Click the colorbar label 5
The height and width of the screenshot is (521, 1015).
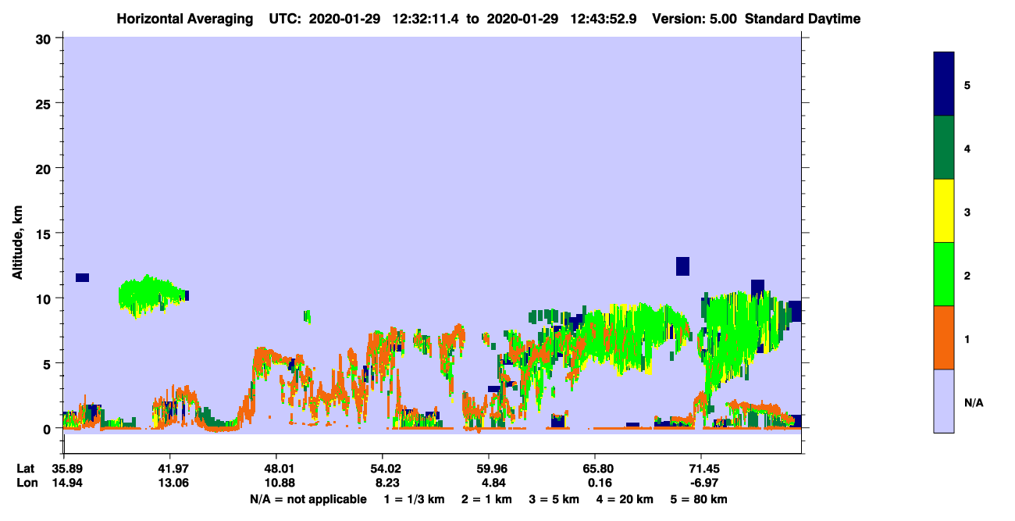tap(967, 84)
